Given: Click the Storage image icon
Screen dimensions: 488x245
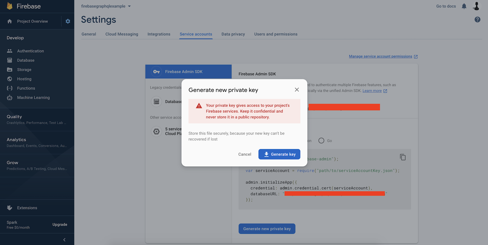Looking at the screenshot, I should (x=9, y=70).
